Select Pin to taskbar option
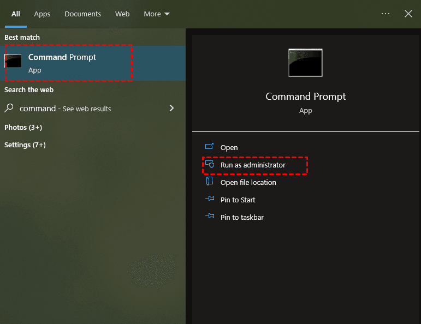The width and height of the screenshot is (421, 324). [x=242, y=217]
